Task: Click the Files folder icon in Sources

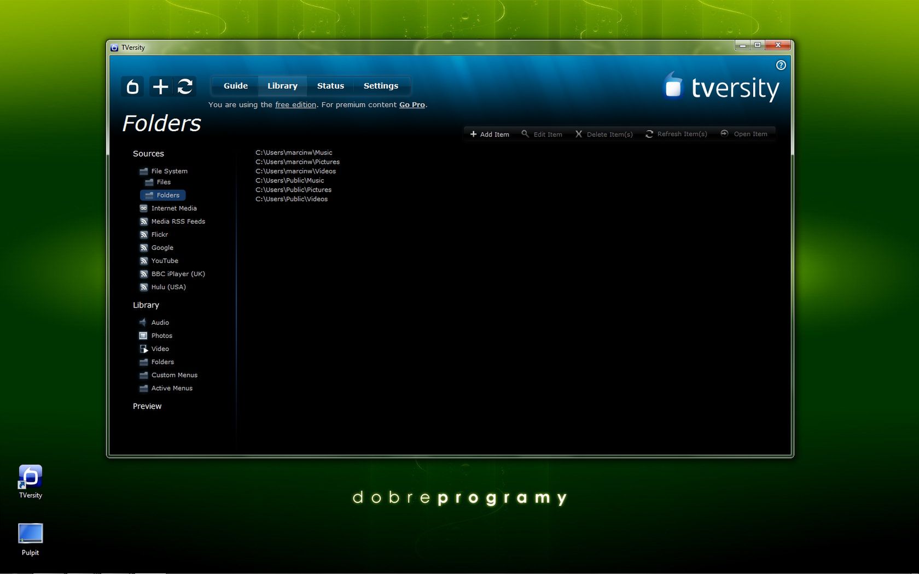Action: [x=149, y=182]
